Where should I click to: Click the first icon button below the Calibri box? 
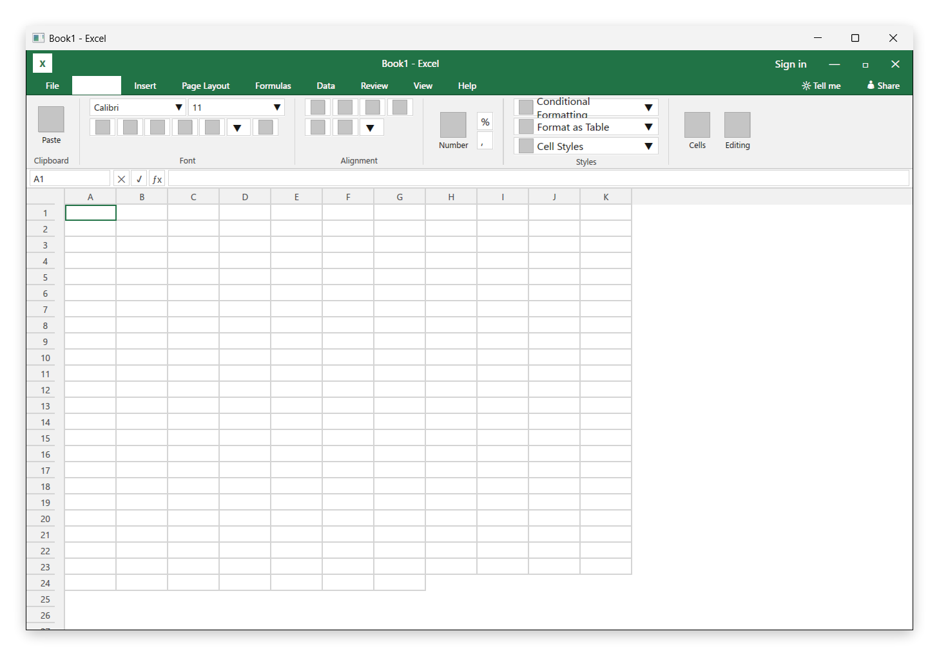click(x=102, y=127)
